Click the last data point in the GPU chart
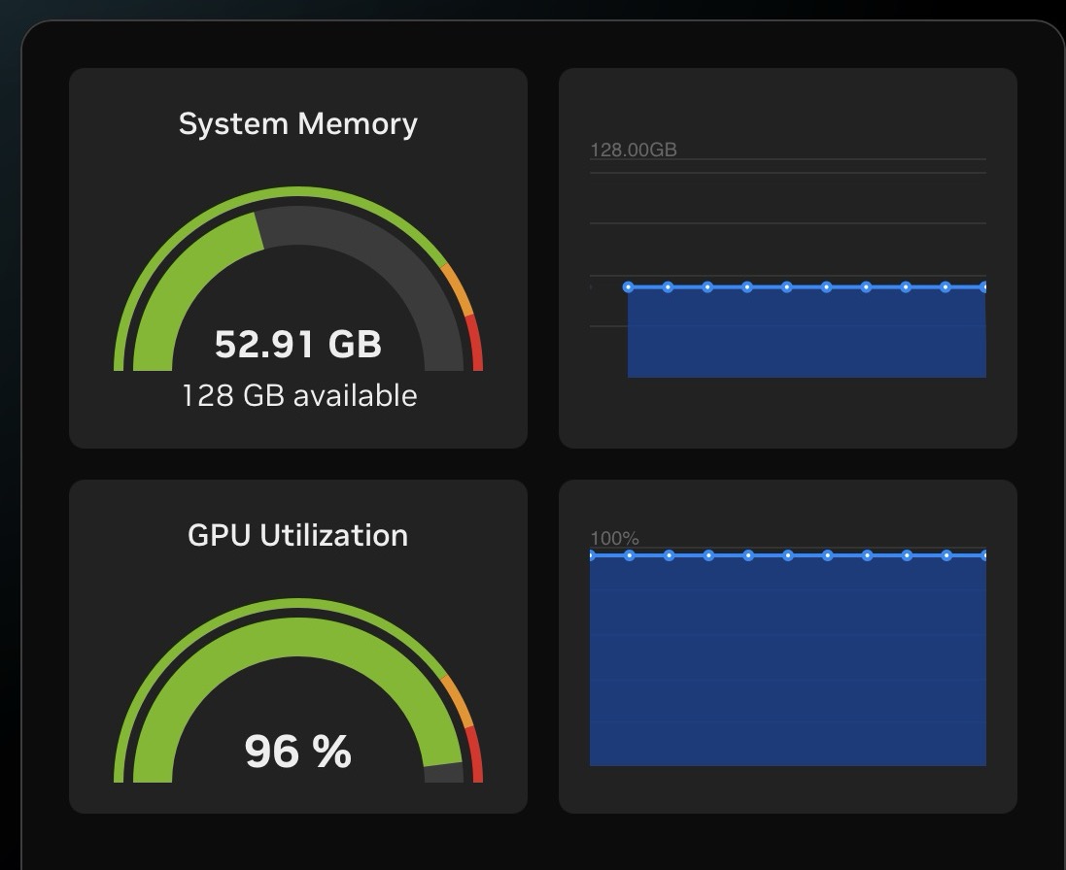 pyautogui.click(x=984, y=555)
